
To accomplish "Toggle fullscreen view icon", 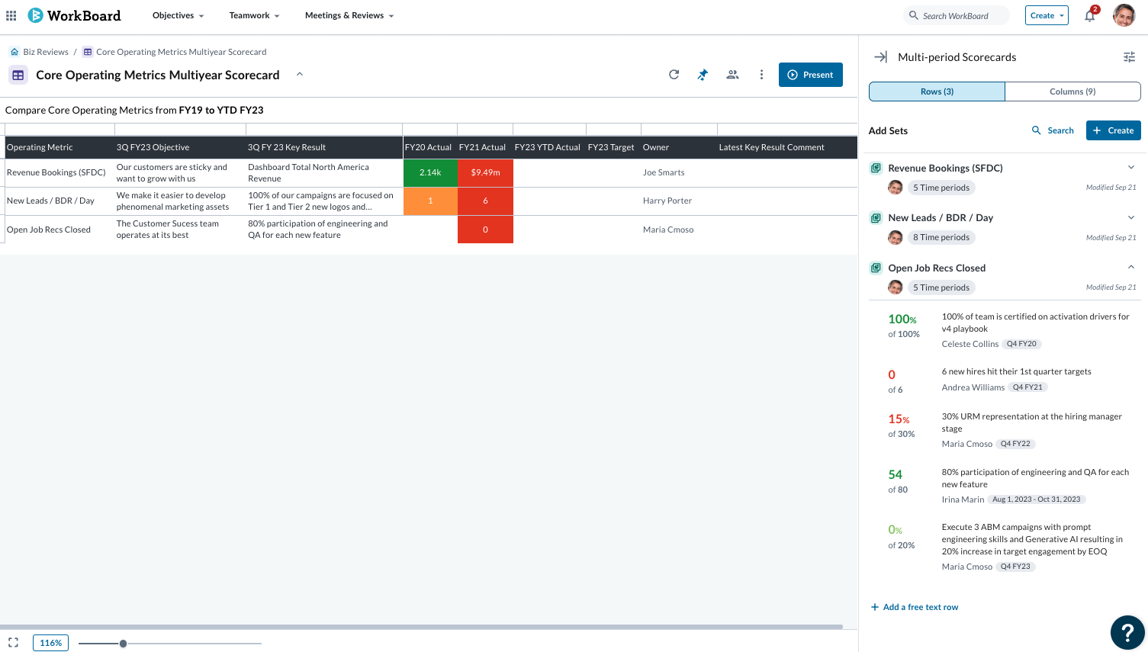I will [x=13, y=643].
